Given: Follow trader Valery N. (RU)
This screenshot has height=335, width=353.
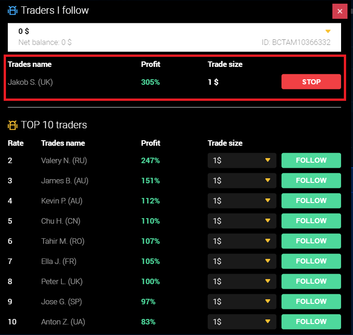Looking at the screenshot, I should point(311,160).
